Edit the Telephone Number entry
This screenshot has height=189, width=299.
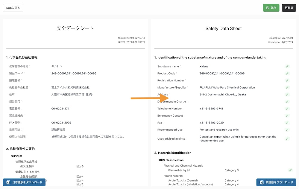(287, 109)
